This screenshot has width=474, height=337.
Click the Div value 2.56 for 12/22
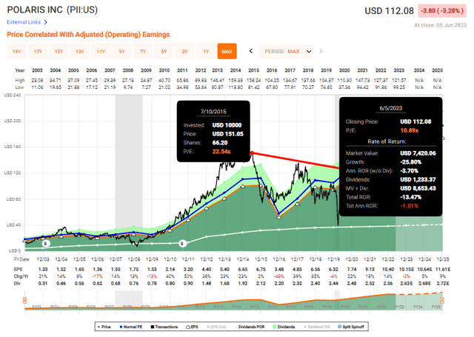[388, 284]
